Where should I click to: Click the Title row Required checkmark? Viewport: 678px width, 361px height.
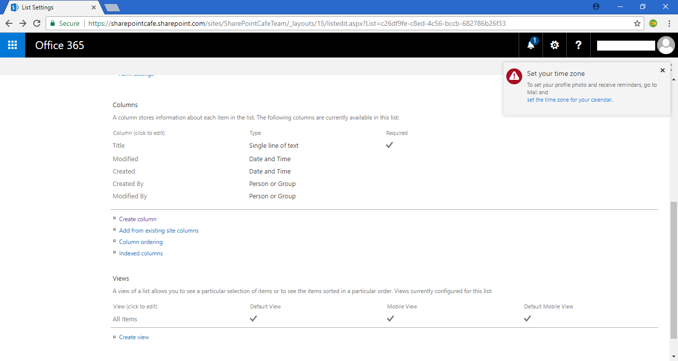click(390, 145)
